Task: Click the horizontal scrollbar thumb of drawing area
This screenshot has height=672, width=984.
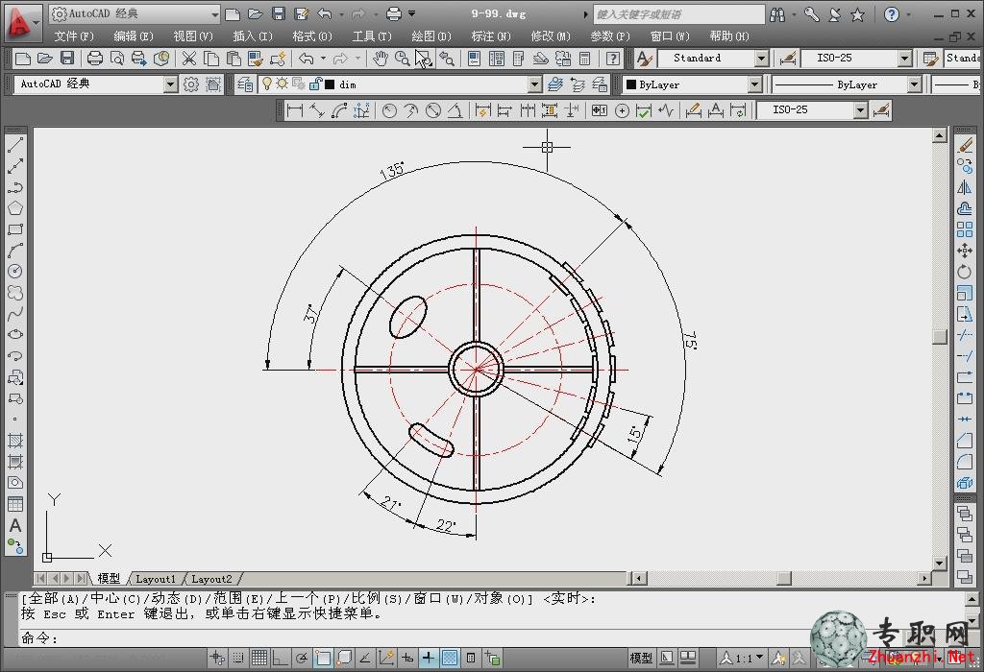Action: point(784,578)
